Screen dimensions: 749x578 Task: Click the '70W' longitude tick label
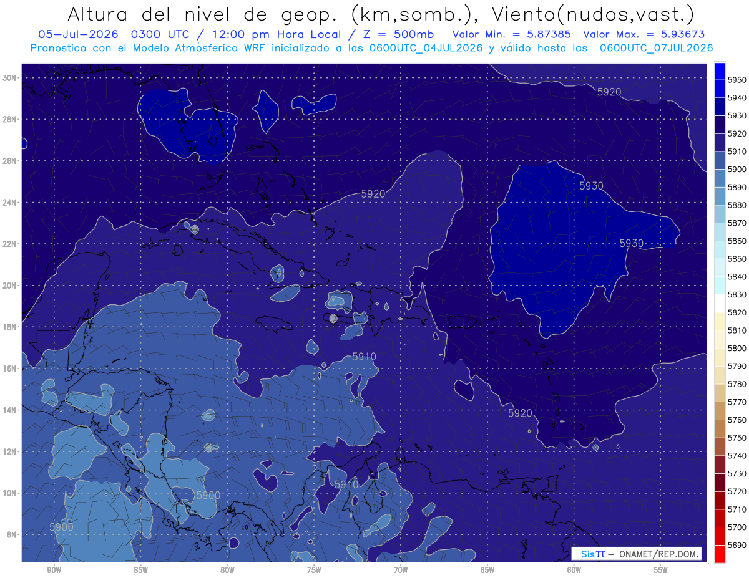pos(401,571)
